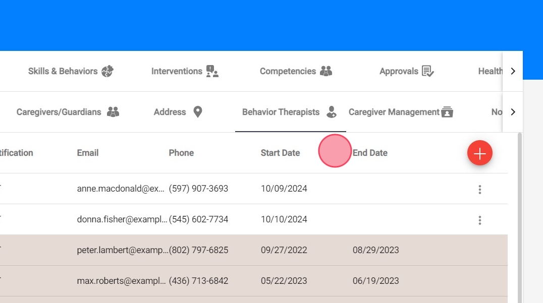Viewport: 543px width, 303px height.
Task: Click the Caregiver Management badge icon
Action: 447,112
